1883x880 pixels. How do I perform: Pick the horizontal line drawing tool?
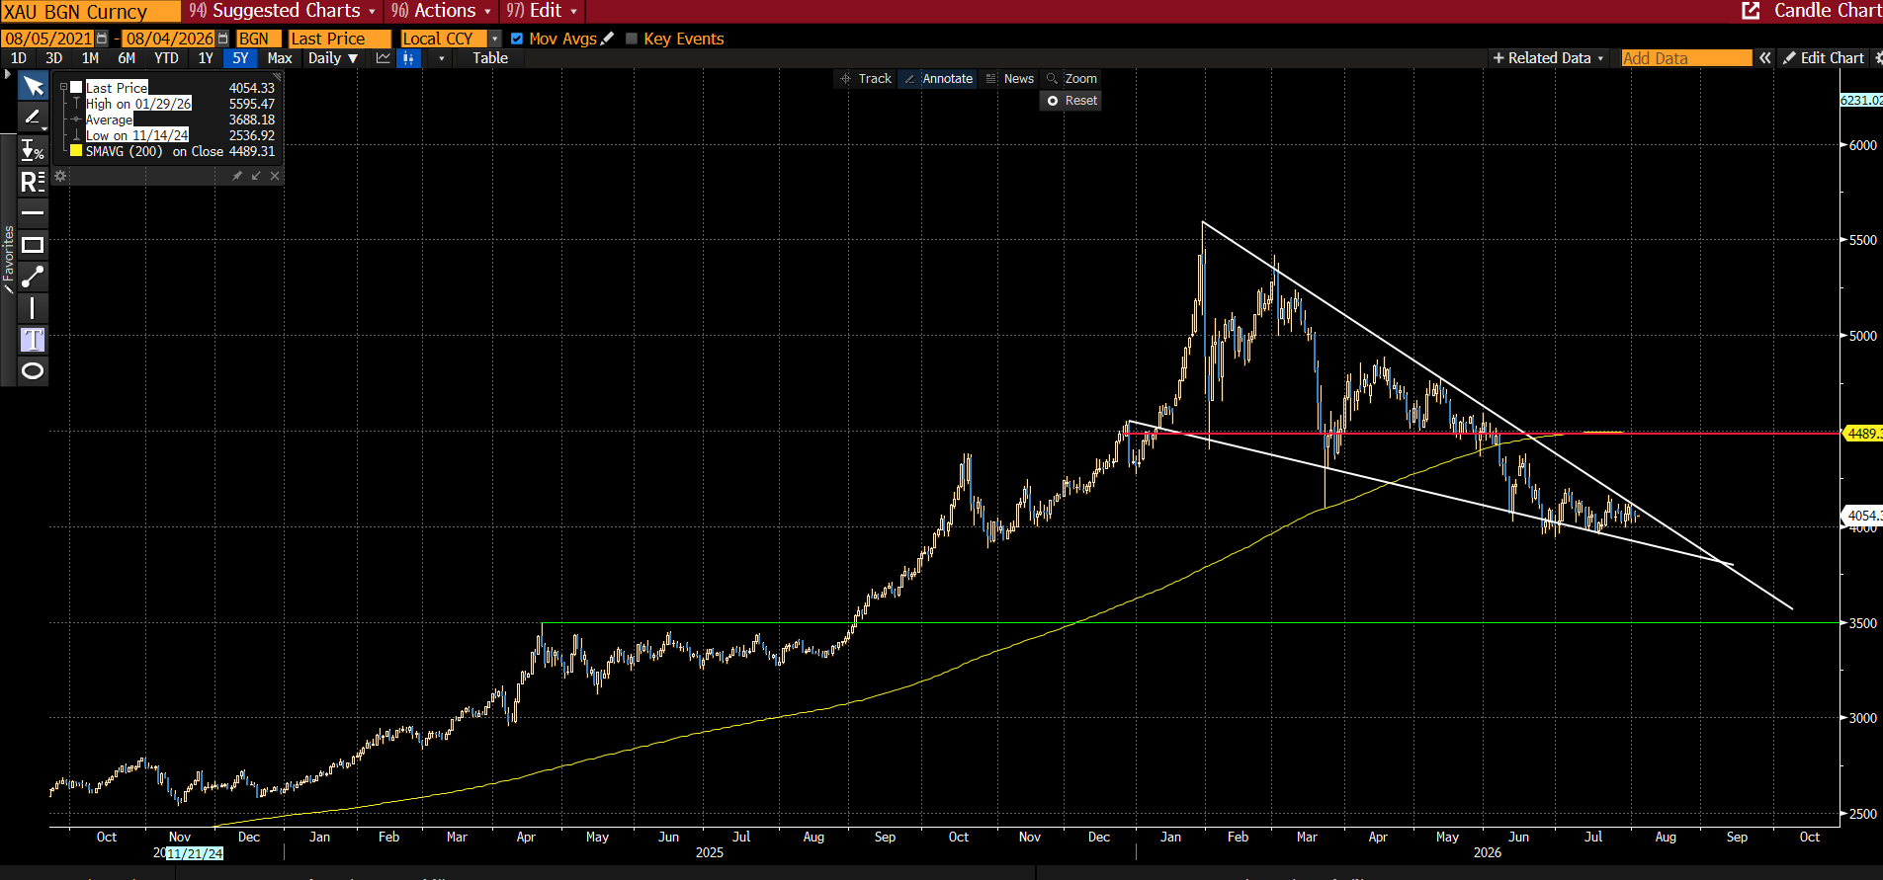coord(33,212)
